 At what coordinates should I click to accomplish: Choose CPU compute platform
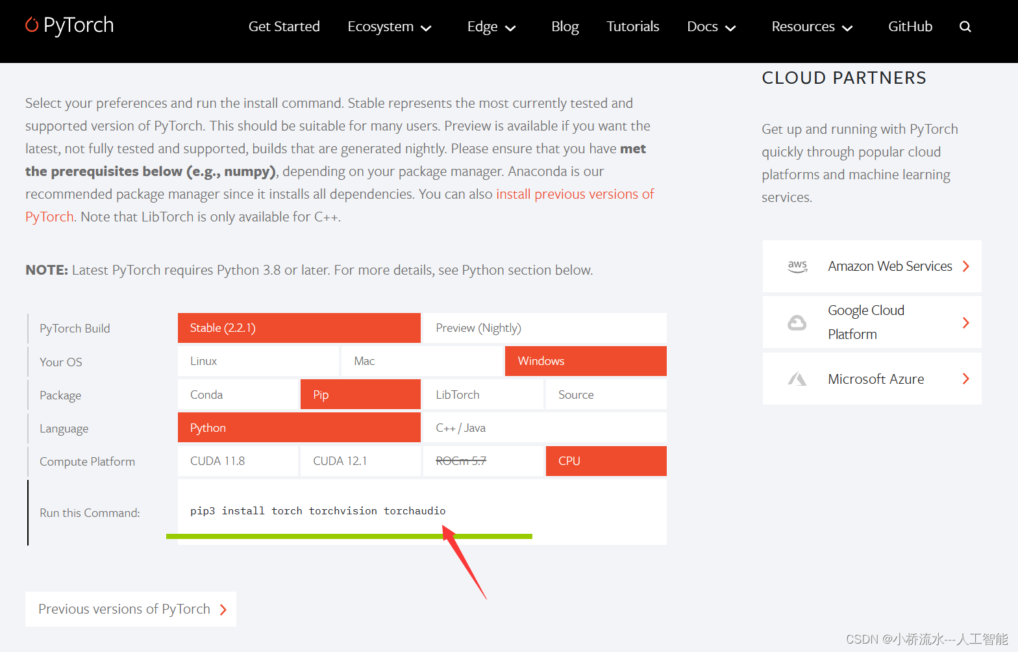[x=606, y=461]
